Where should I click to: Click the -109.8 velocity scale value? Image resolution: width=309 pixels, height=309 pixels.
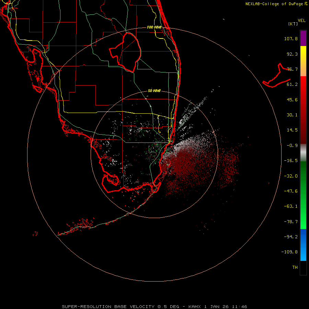point(289,252)
